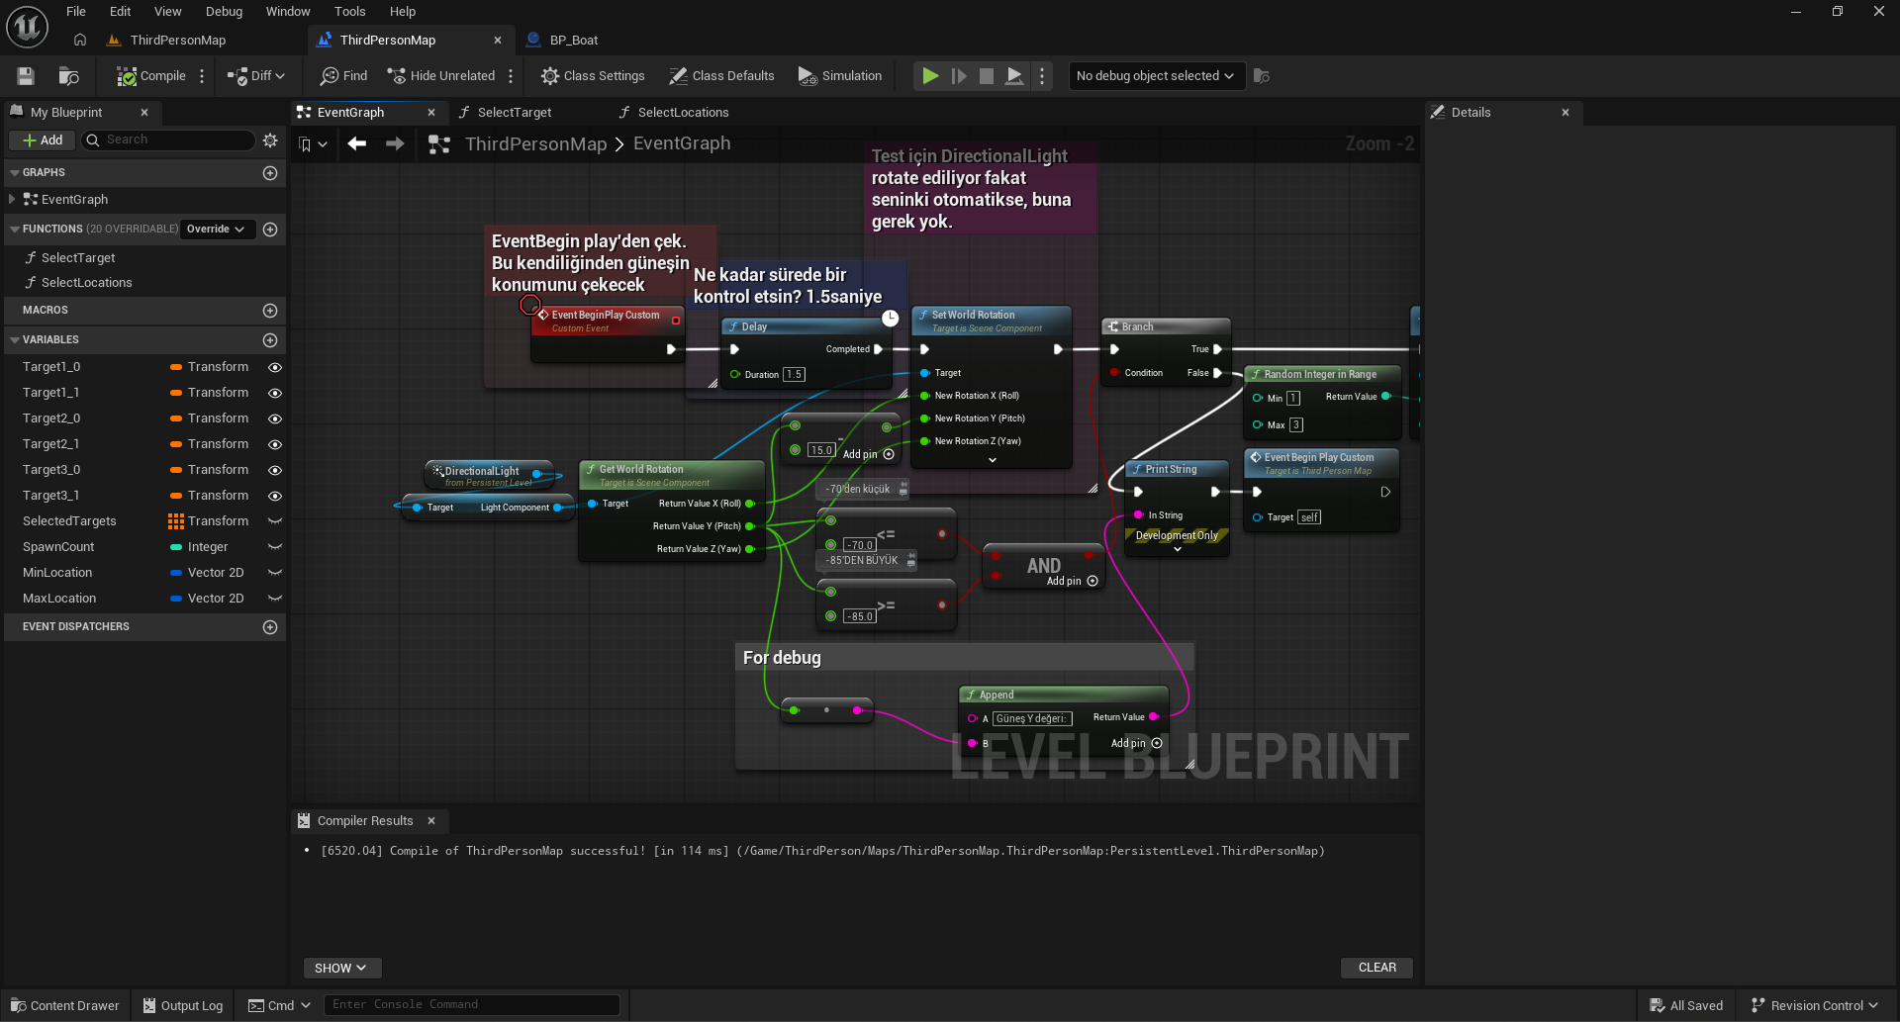
Task: Open My Blueprint settings gear
Action: (x=270, y=140)
